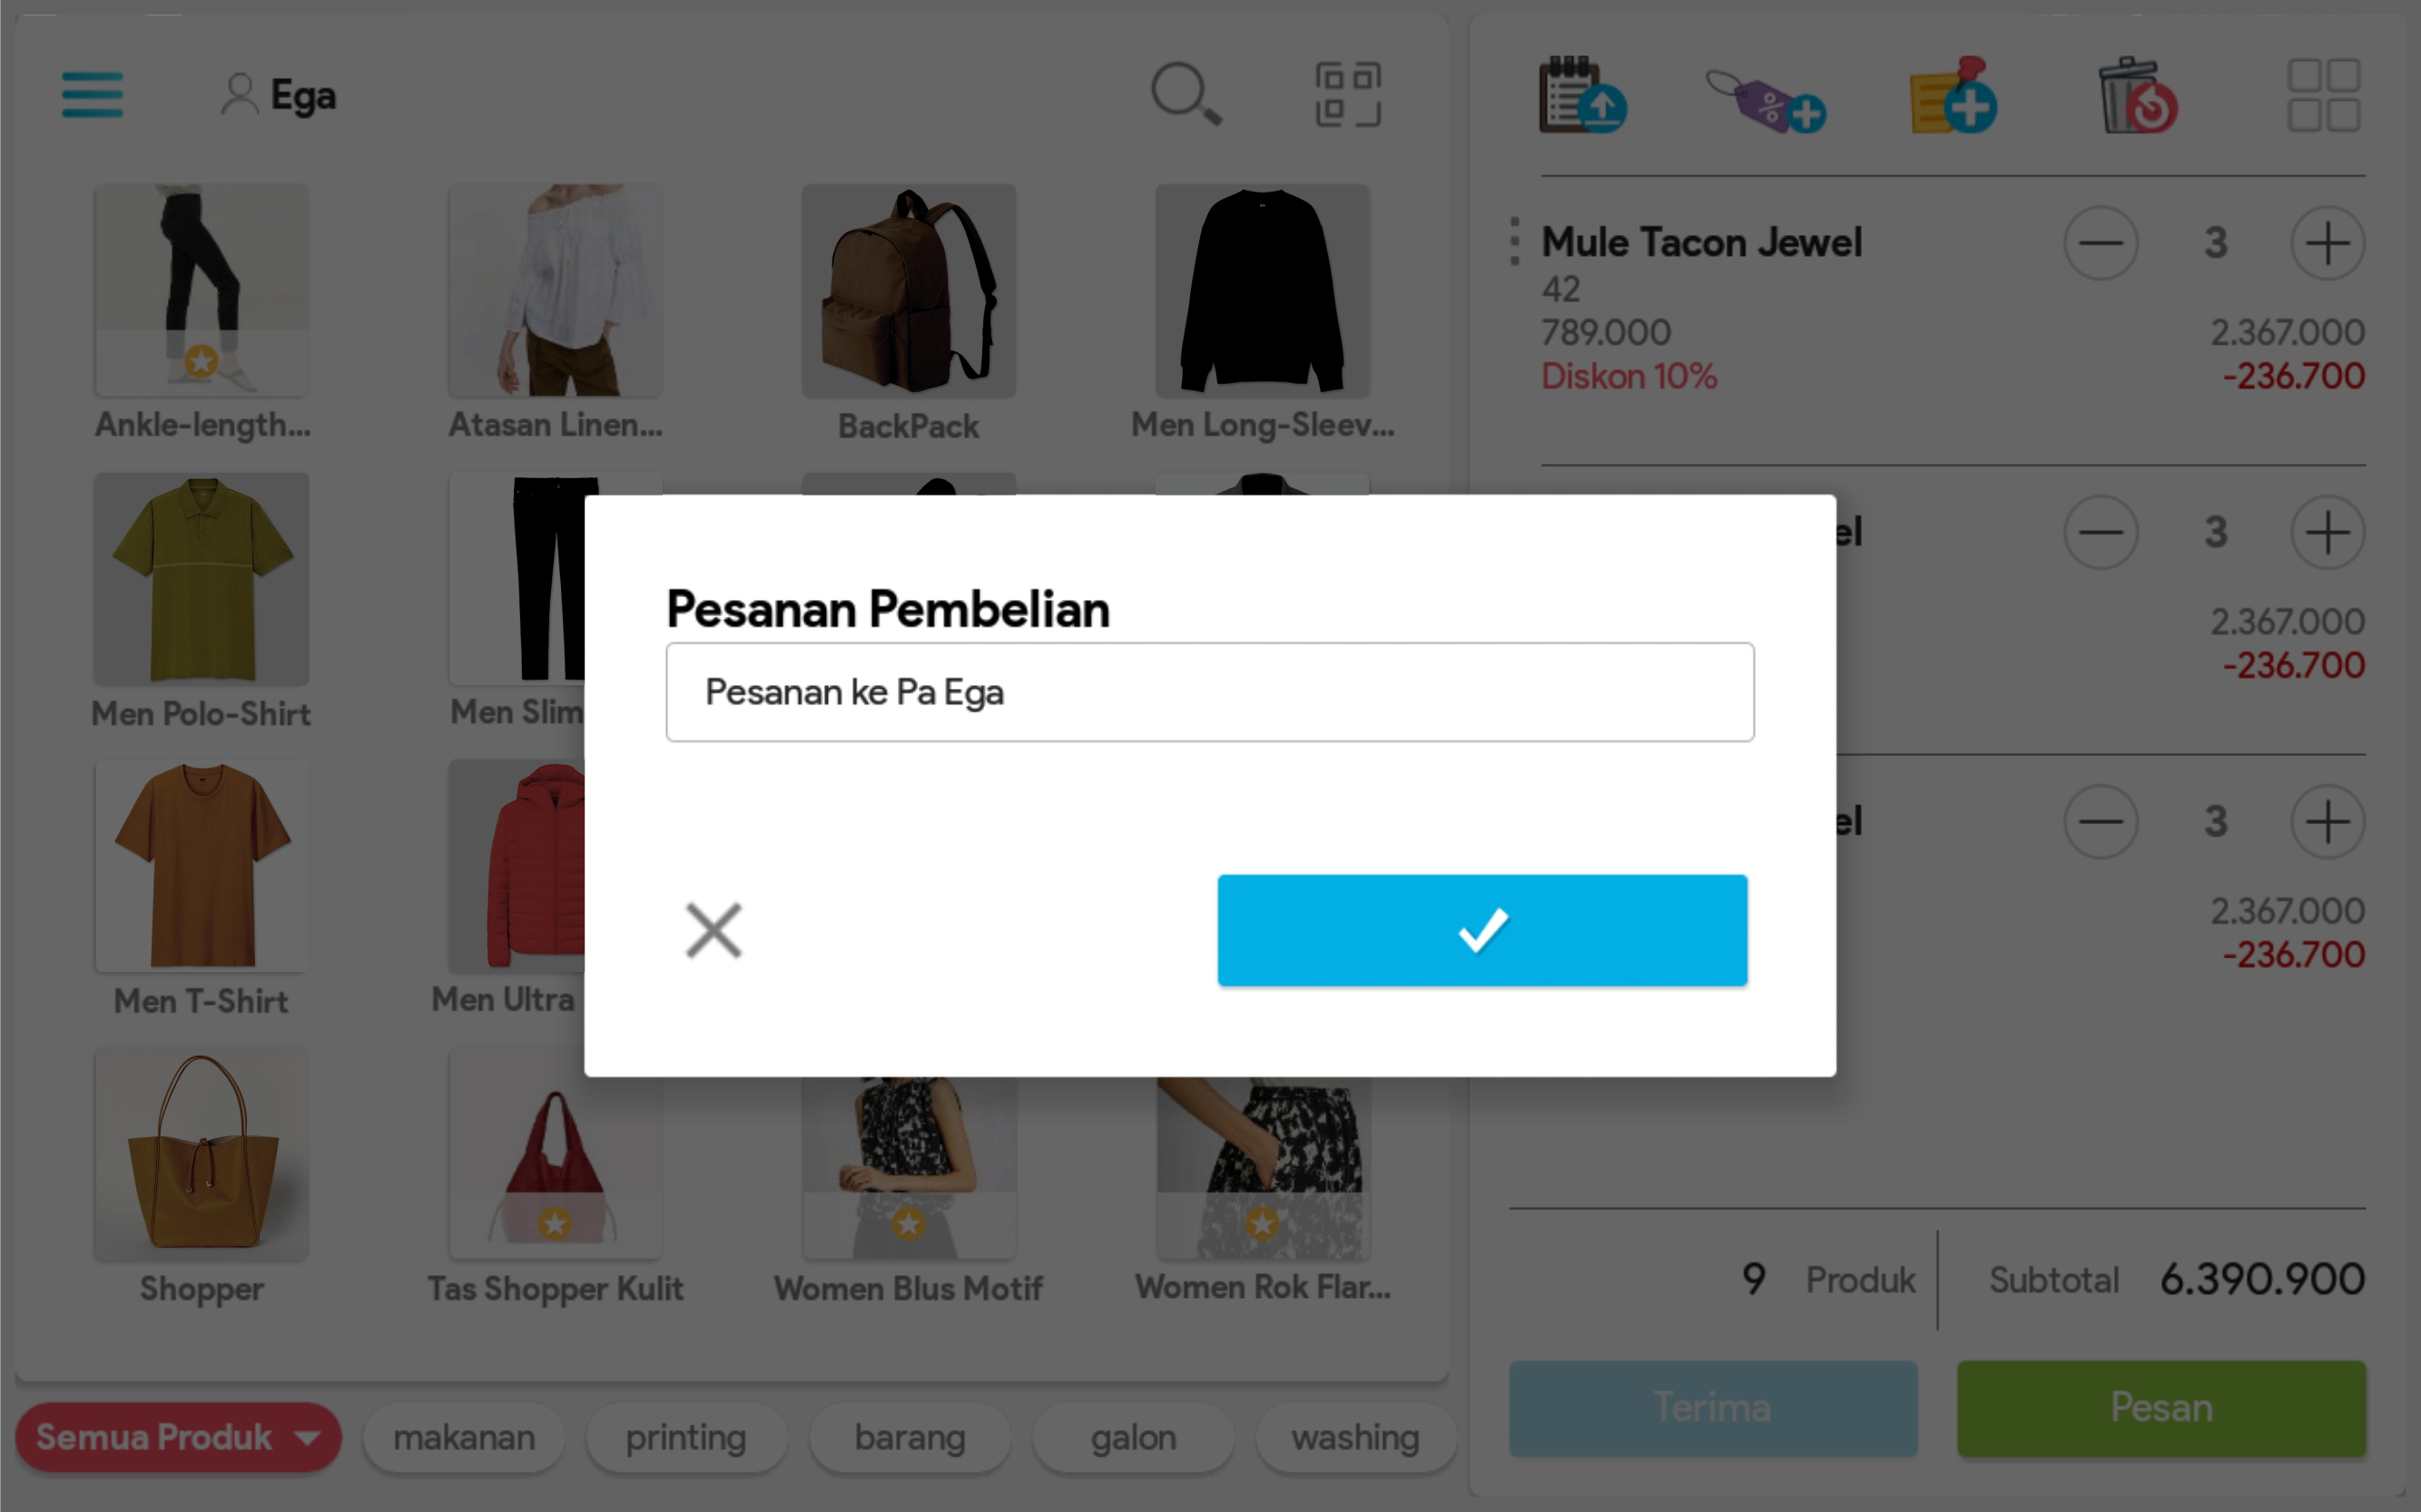
Task: Click the Ega user profile
Action: point(279,95)
